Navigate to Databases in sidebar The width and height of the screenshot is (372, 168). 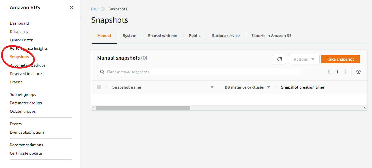coord(19,32)
